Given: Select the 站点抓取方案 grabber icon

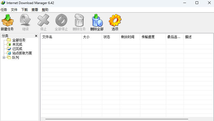Looking at the screenshot, I should tap(9, 53).
